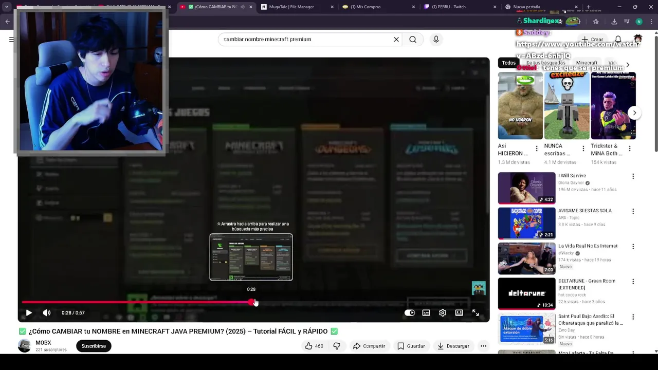Image resolution: width=658 pixels, height=370 pixels.
Task: Open options menu for 'I Will Survive'
Action: 633,176
